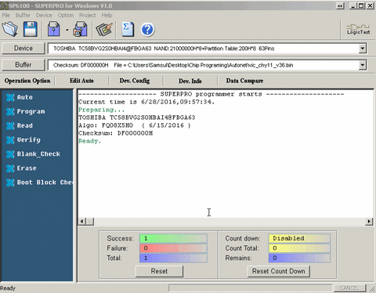Open the Dev. Info tab

(x=190, y=81)
